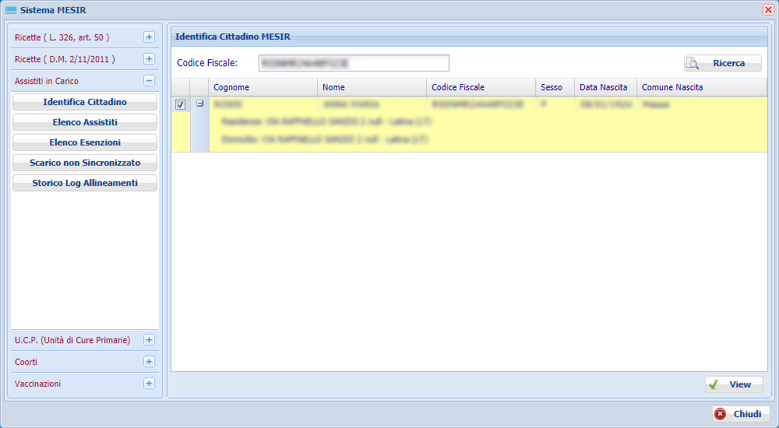
Task: Sort by Cognome column header
Action: pyautogui.click(x=263, y=87)
